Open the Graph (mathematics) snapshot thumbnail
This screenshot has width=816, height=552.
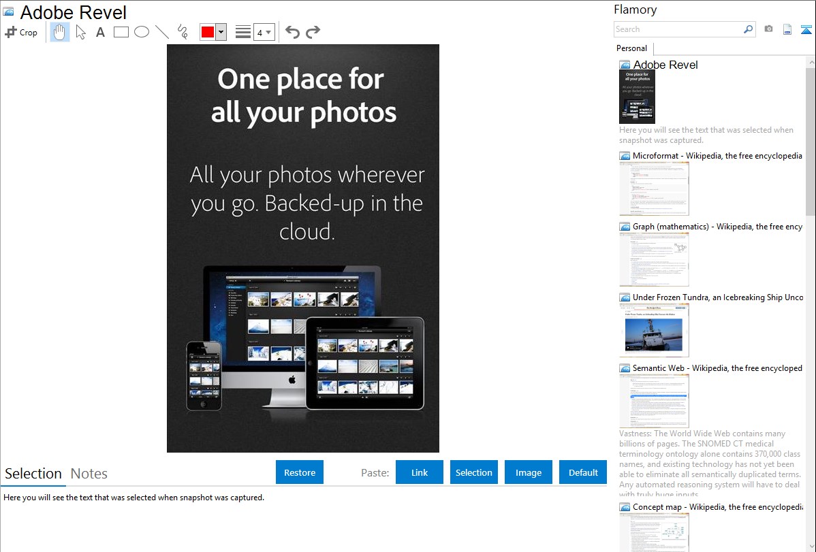tap(654, 259)
